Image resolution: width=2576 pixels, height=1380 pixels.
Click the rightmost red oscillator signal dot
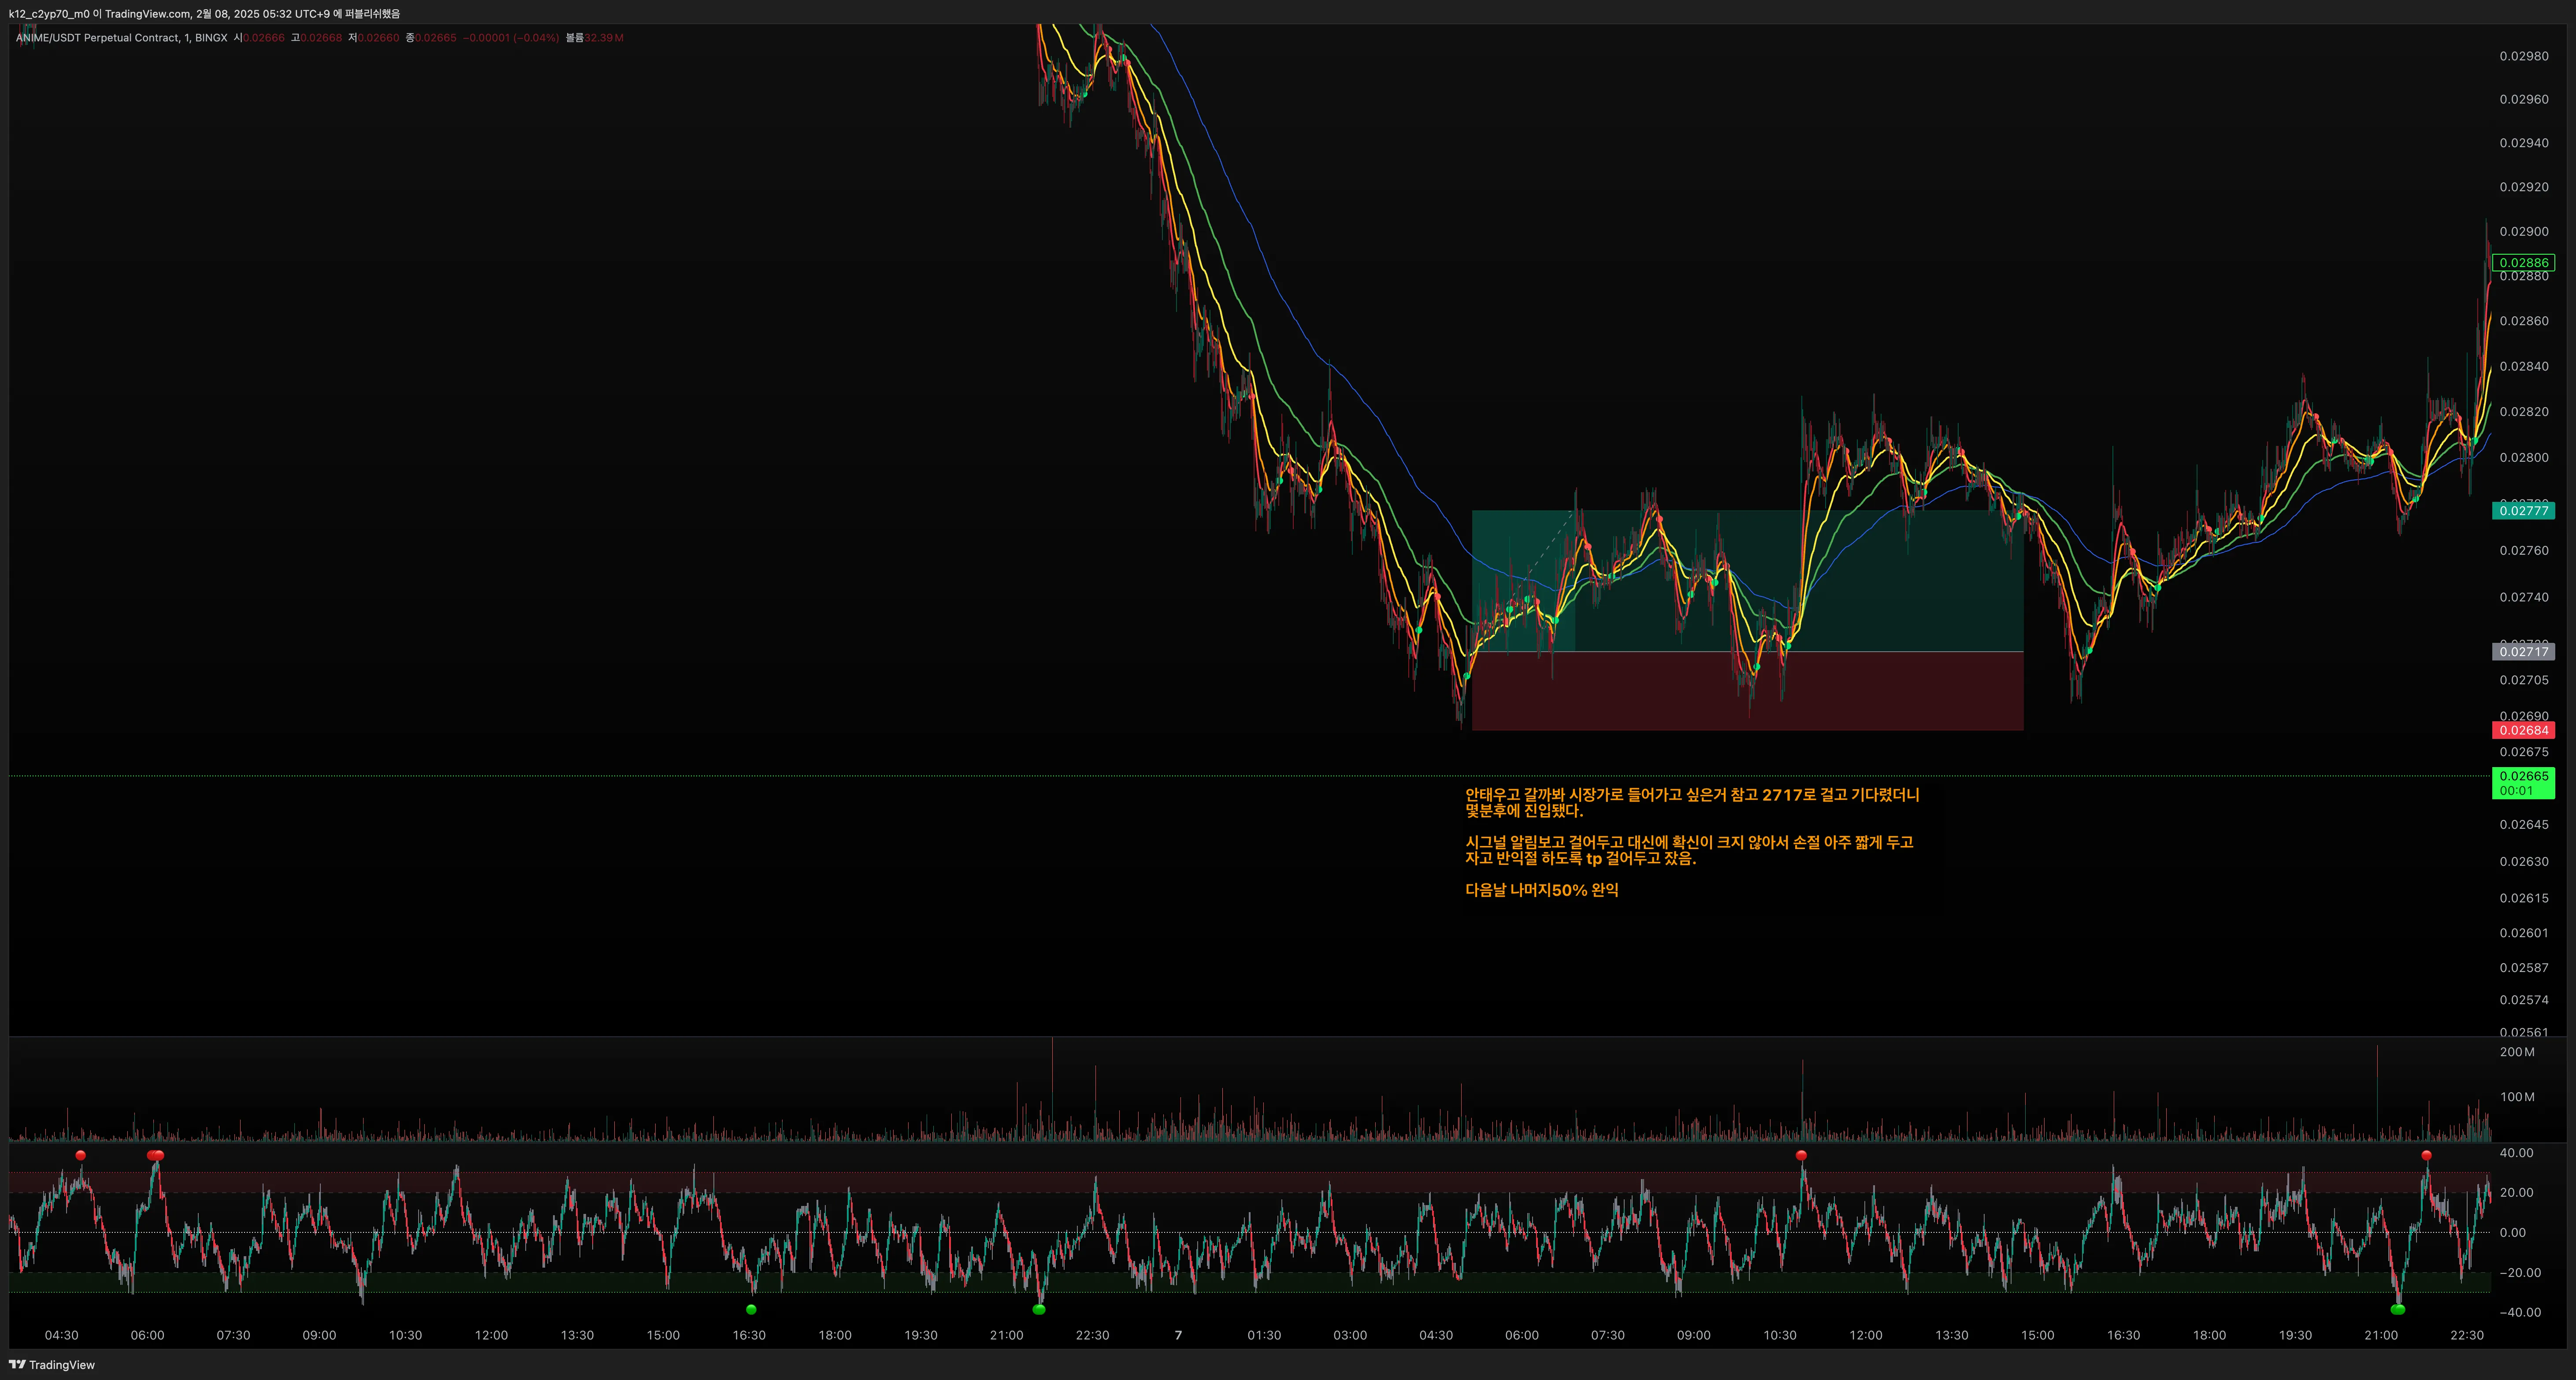click(2426, 1156)
